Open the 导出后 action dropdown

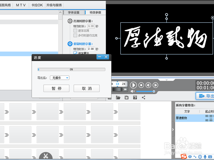pos(59,78)
